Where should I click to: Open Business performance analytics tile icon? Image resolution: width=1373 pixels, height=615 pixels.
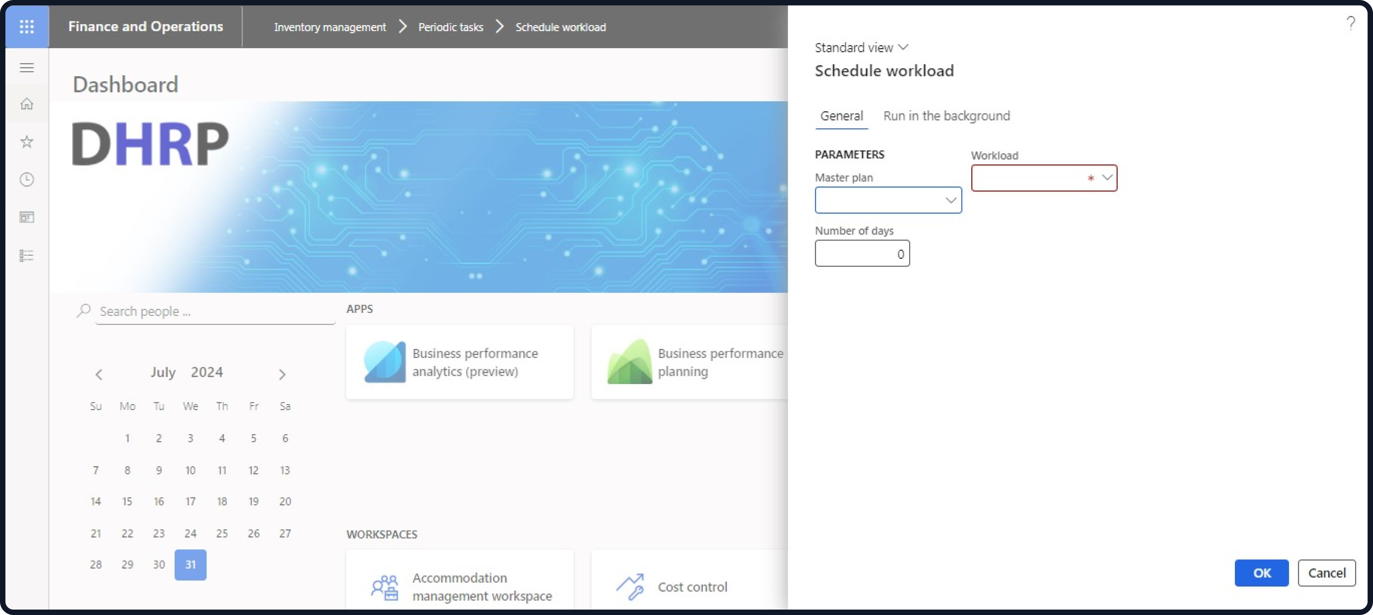pyautogui.click(x=384, y=362)
